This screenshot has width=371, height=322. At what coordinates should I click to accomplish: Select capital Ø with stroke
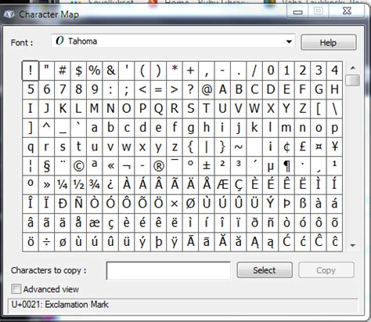(x=190, y=204)
